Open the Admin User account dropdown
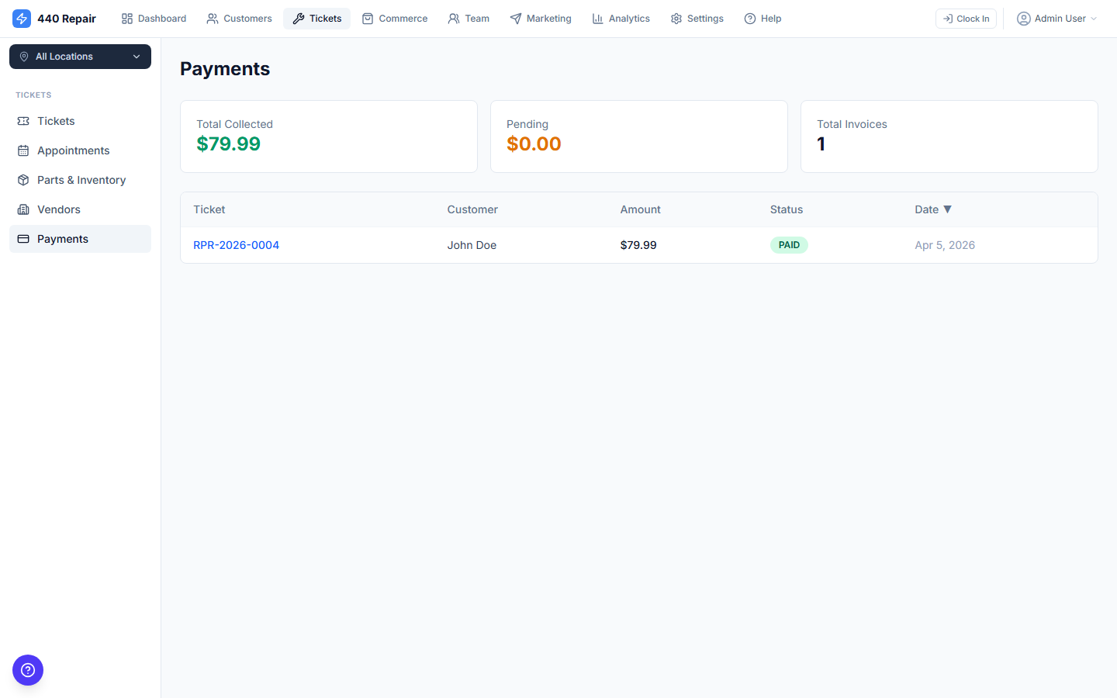The height and width of the screenshot is (698, 1117). tap(1056, 18)
